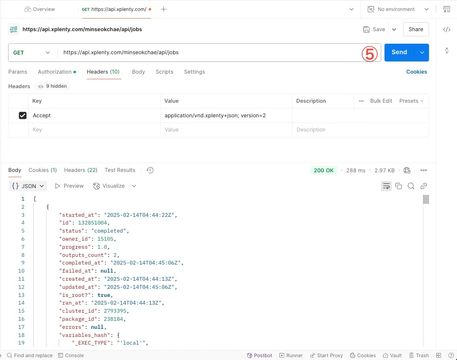The image size is (457, 360).
Task: Open the GET method dropdown
Action: (32, 53)
